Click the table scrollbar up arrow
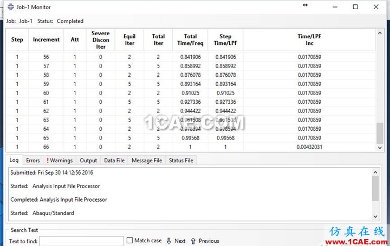This screenshot has width=390, height=246. pos(380,33)
